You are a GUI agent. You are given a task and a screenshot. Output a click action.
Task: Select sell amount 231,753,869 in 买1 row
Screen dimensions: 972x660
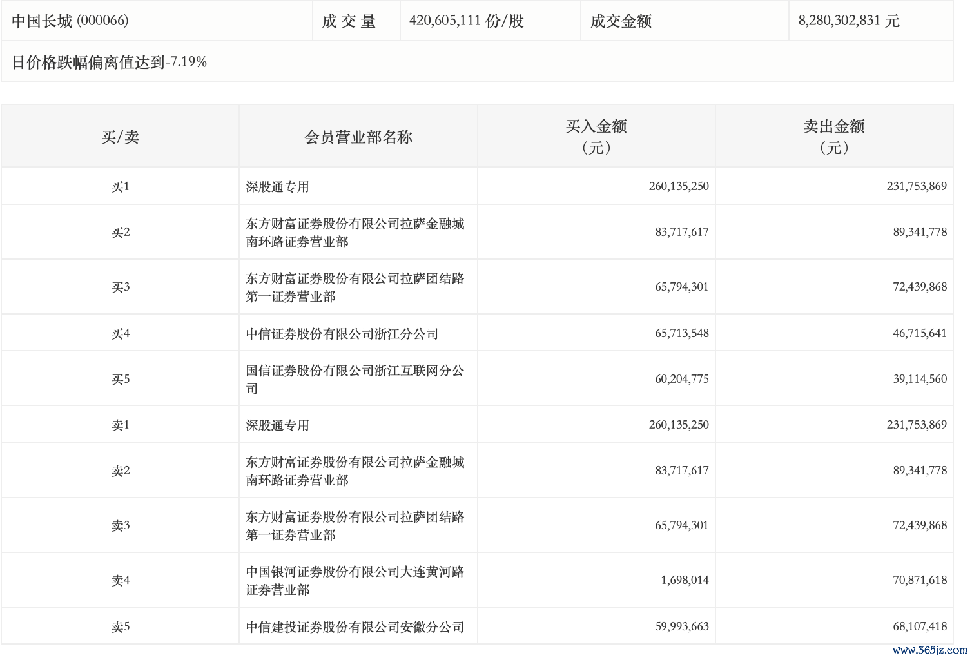(x=917, y=186)
